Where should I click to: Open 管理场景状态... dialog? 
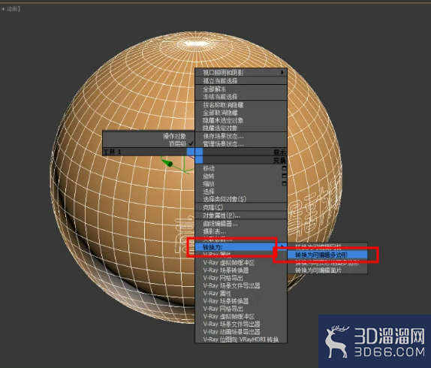[x=241, y=143]
